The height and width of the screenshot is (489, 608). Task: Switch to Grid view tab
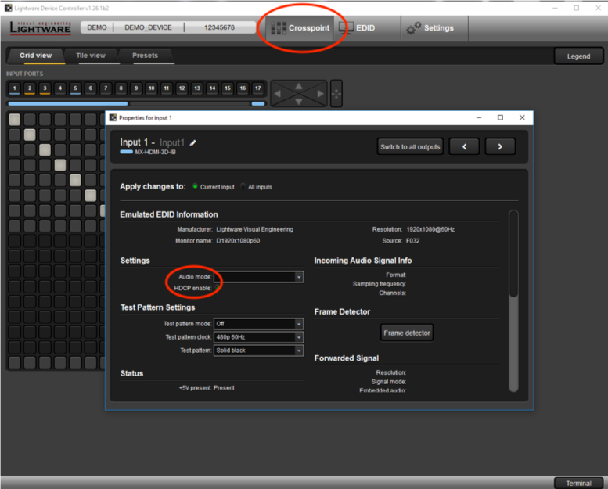click(x=36, y=56)
